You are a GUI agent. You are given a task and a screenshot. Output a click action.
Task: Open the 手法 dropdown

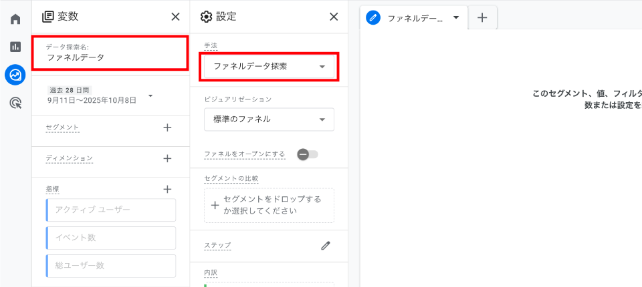click(269, 67)
